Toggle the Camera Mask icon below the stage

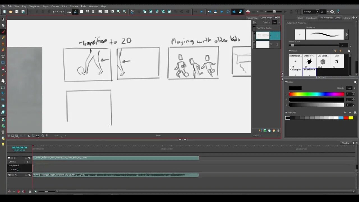[x=29, y=136]
